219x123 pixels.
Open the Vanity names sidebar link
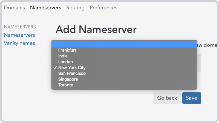tap(19, 43)
